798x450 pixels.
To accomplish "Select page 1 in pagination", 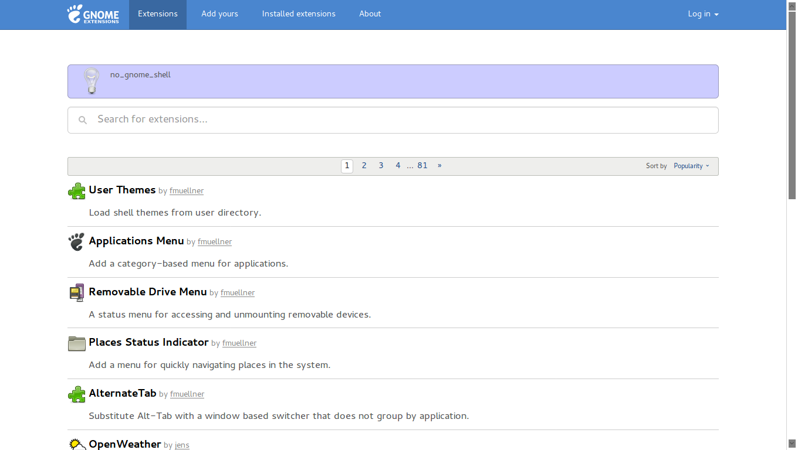I will point(347,166).
